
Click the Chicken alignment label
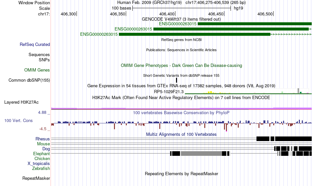(42, 158)
